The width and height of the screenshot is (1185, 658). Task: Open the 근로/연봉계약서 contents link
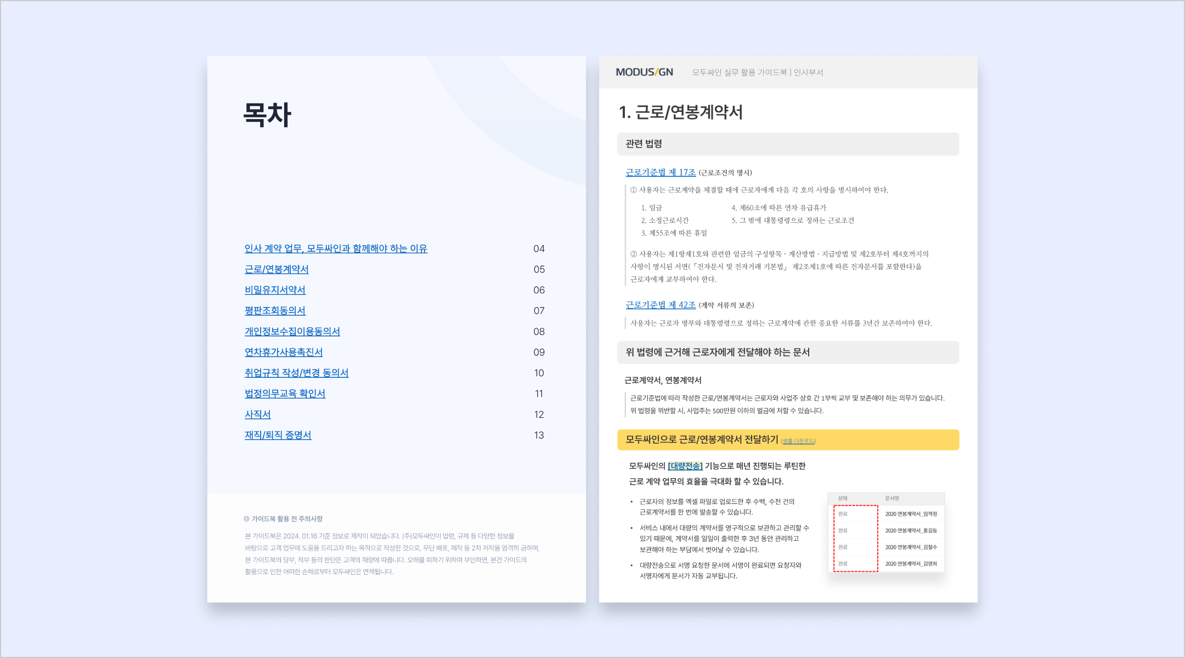[276, 270]
